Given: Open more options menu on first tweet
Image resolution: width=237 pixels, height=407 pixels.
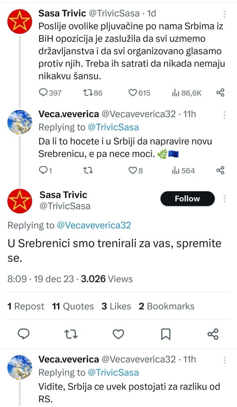Looking at the screenshot, I should [225, 14].
